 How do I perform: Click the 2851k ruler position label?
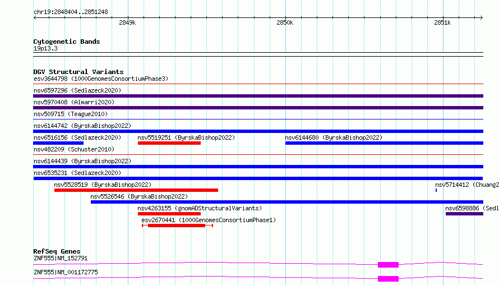442,22
